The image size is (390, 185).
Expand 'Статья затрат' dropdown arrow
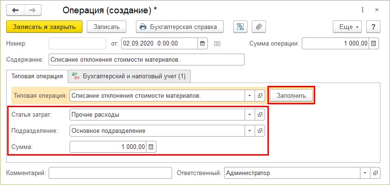(249, 115)
